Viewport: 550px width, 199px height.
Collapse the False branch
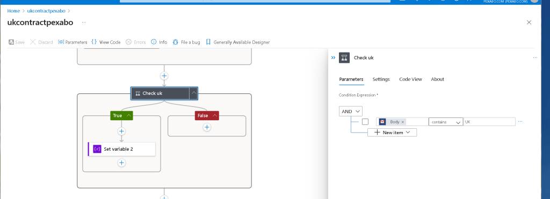click(x=215, y=116)
